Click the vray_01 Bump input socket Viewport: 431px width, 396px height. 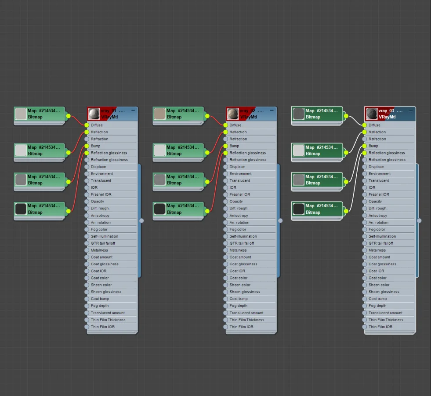pyautogui.click(x=87, y=146)
